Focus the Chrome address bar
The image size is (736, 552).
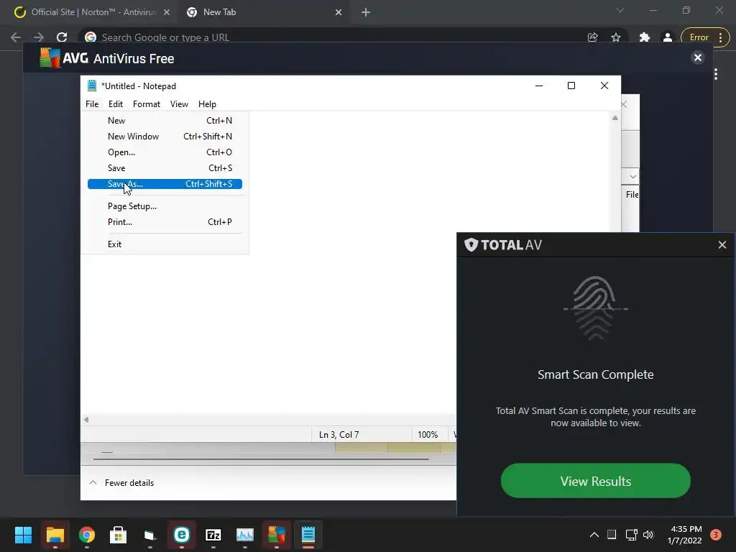[x=328, y=37]
